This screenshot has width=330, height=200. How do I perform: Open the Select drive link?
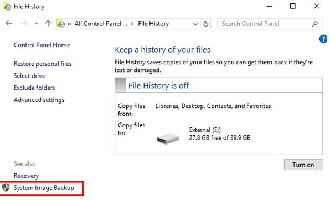point(29,76)
